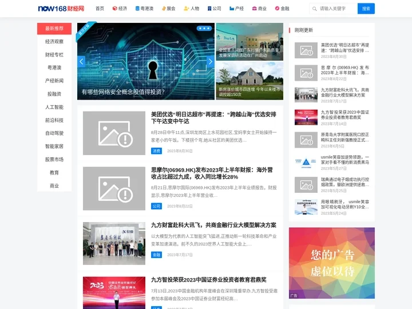Open the 新房涨价城市四连增 house thumbnail article
This screenshot has height=309, width=412.
coord(249,81)
